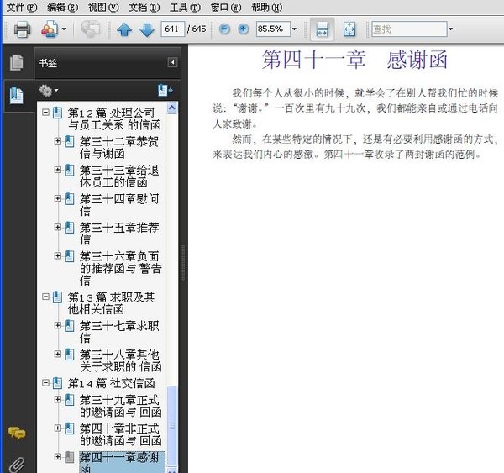Select bookmark 第三十三章给退休员工的信函
Viewport: 504px width, 473px height.
coord(119,176)
